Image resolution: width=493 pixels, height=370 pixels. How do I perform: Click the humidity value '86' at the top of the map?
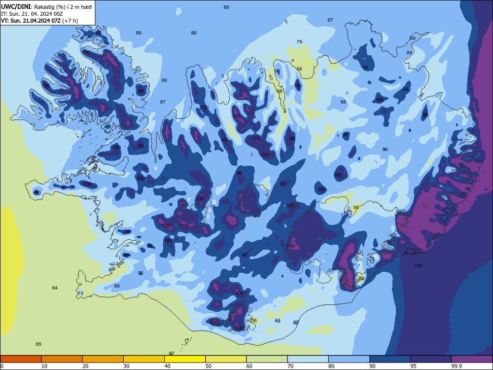pos(226,7)
